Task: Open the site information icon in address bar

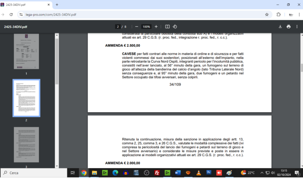Action: [x=21, y=15]
